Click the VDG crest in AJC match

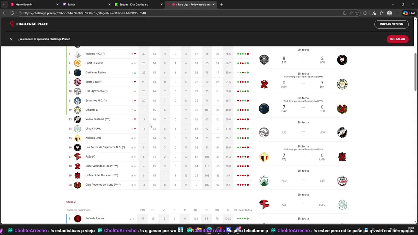point(342,133)
